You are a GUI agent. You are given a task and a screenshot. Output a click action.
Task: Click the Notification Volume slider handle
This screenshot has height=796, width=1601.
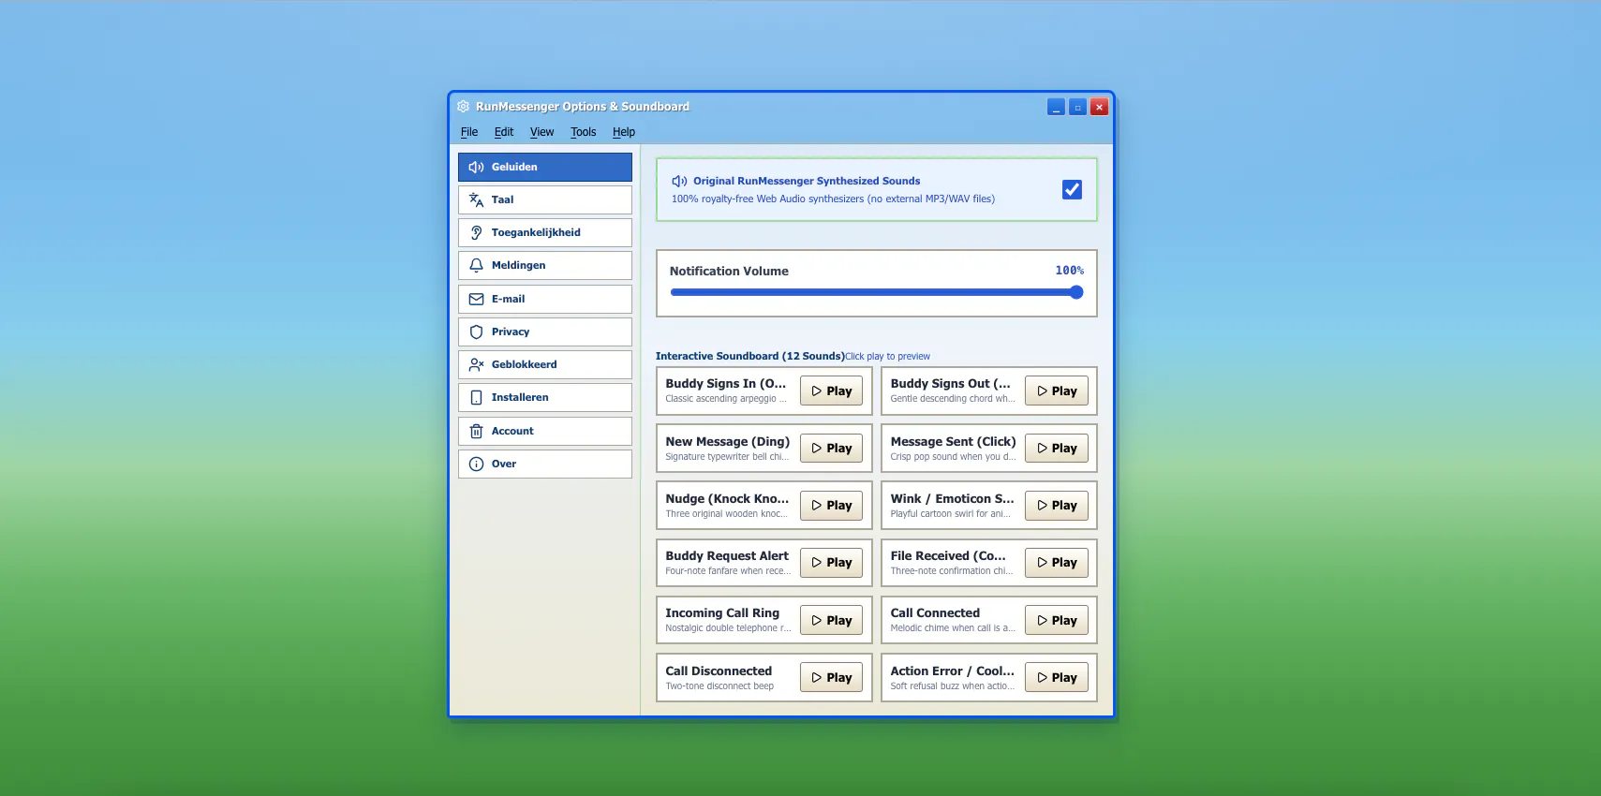pos(1076,292)
